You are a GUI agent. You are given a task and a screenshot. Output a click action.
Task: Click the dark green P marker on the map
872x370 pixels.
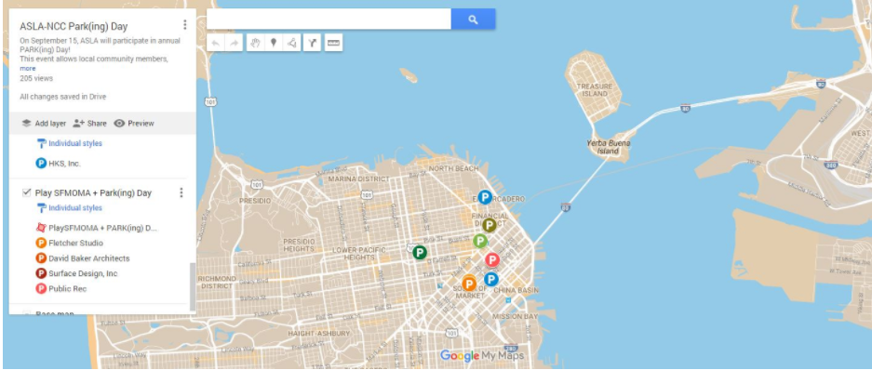click(420, 253)
